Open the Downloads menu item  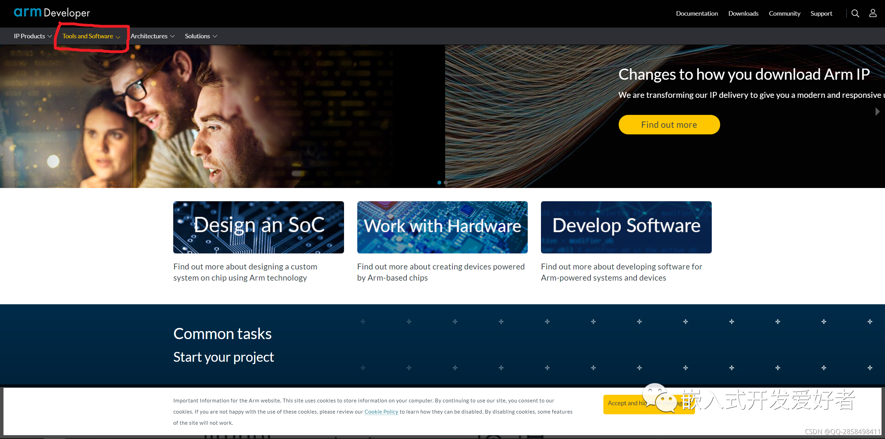743,14
